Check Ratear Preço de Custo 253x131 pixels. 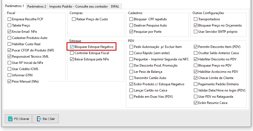point(74,19)
